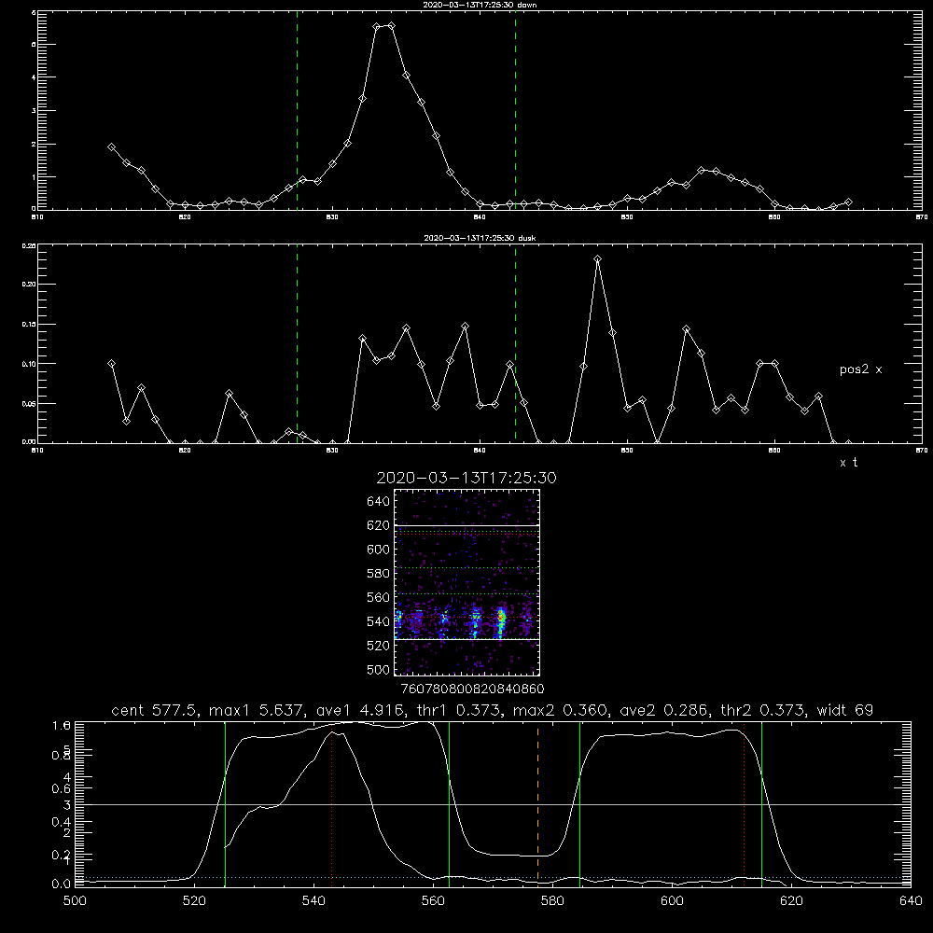Click the upper white horizontal line in spectrogram
The width and height of the screenshot is (933, 933).
(467, 525)
